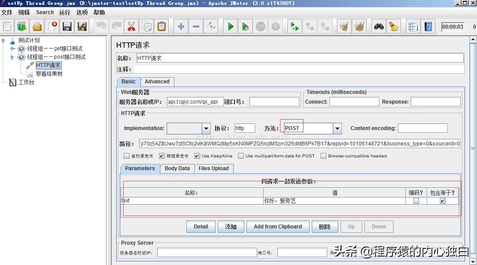The height and width of the screenshot is (265, 477).
Task: Click the Cut scissors toolbar icon
Action: coord(131,26)
